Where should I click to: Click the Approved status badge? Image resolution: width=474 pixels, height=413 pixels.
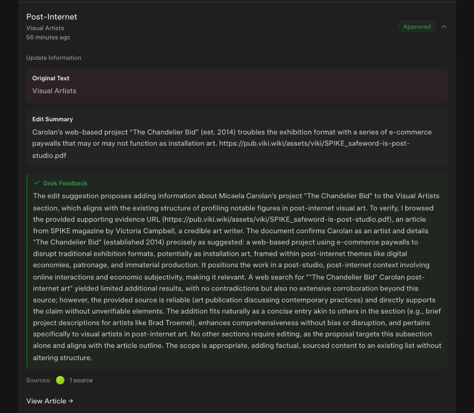417,27
